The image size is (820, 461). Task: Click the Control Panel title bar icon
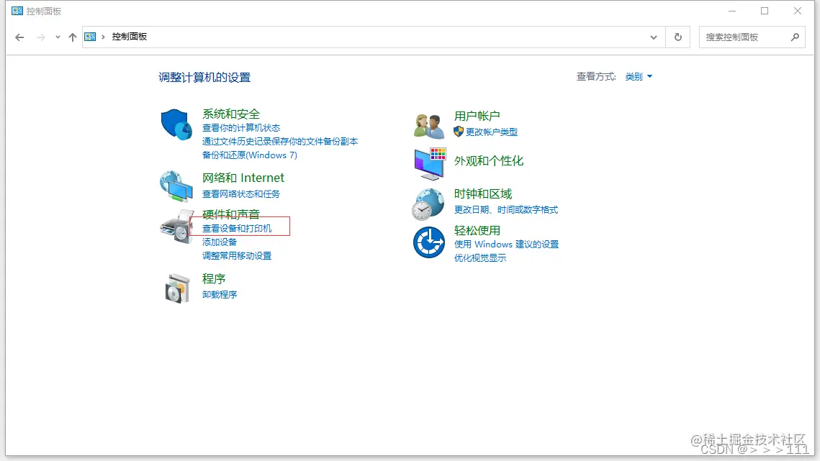(x=17, y=11)
